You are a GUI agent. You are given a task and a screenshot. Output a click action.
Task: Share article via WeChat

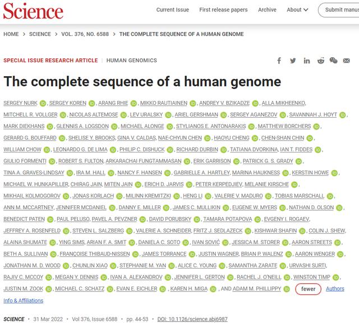pos(334,61)
